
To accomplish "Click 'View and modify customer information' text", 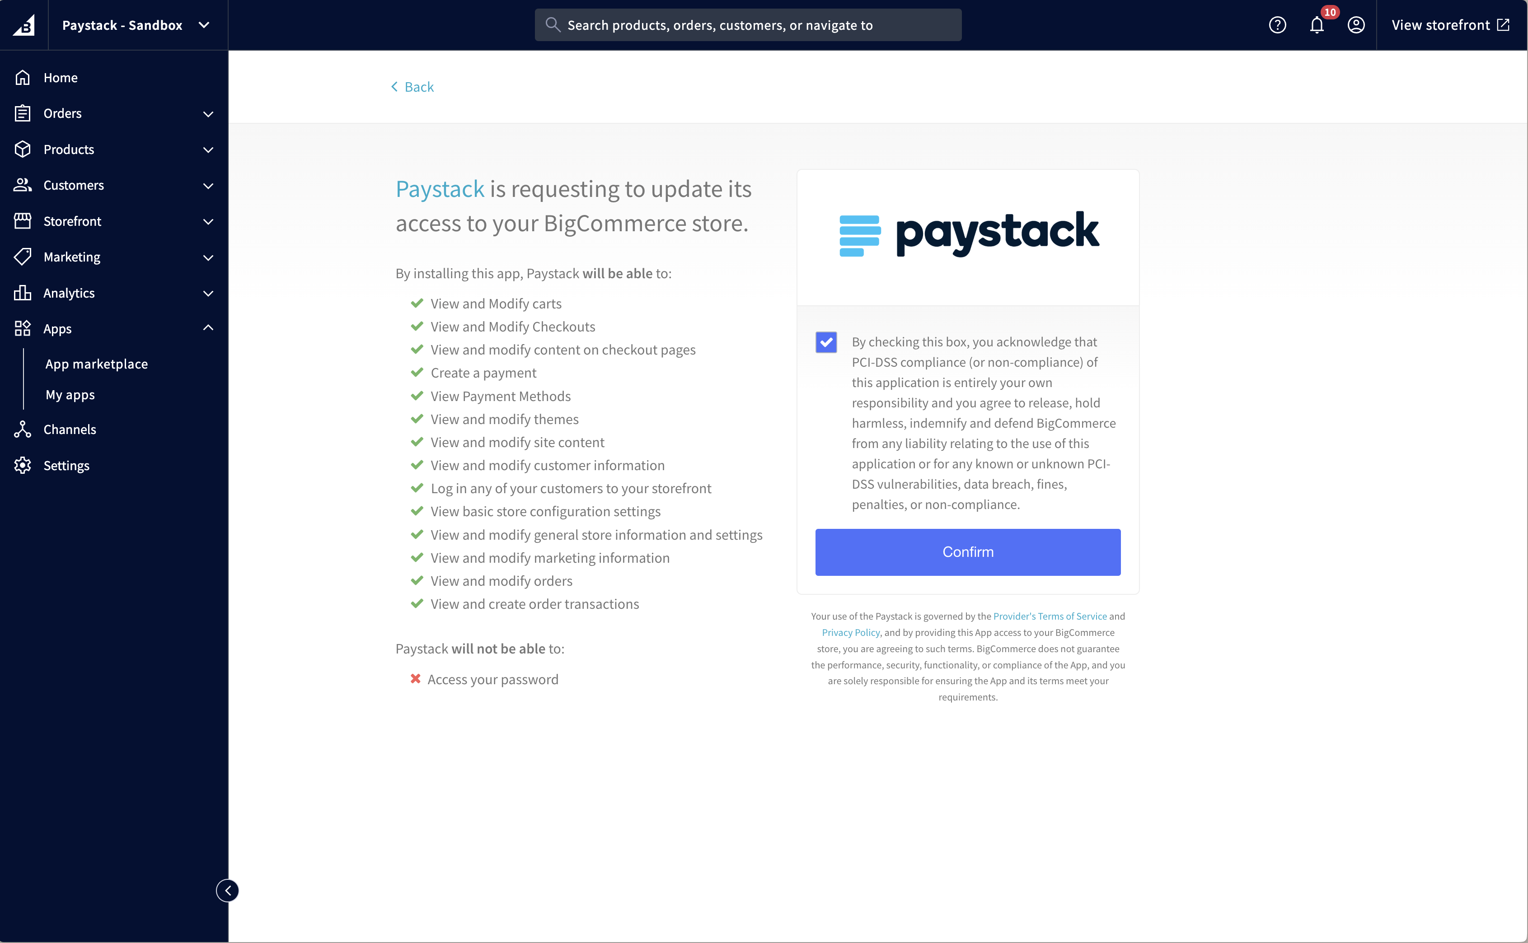I will [x=548, y=465].
